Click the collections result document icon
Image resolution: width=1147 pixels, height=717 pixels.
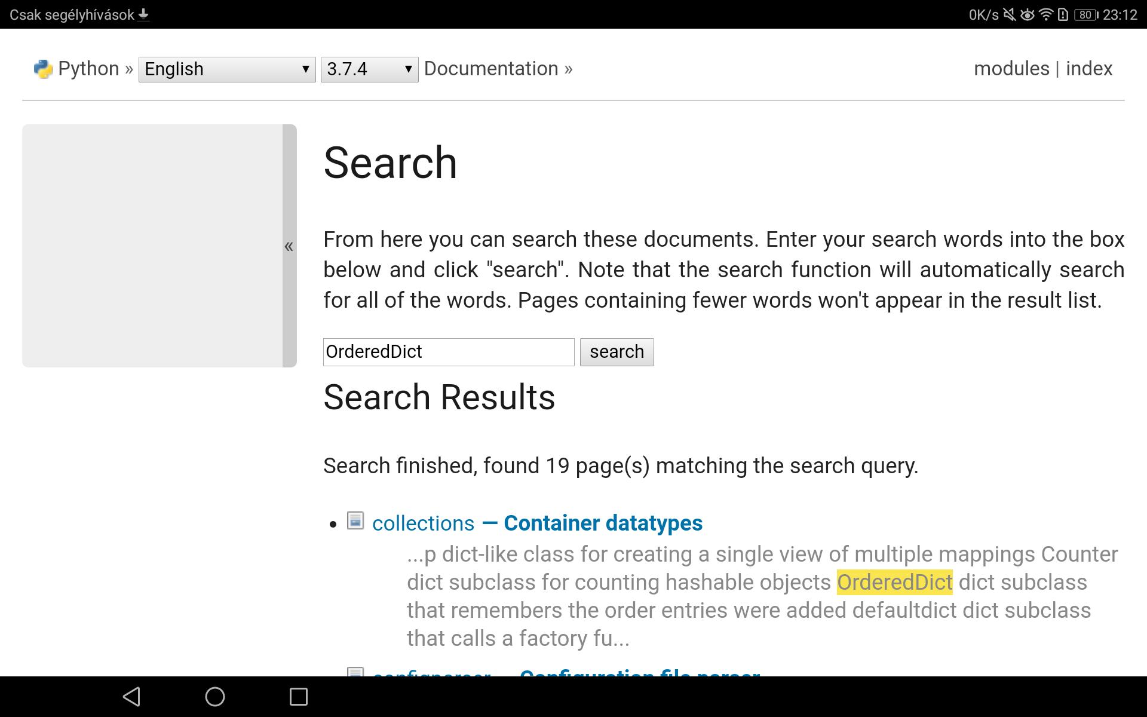coord(355,520)
